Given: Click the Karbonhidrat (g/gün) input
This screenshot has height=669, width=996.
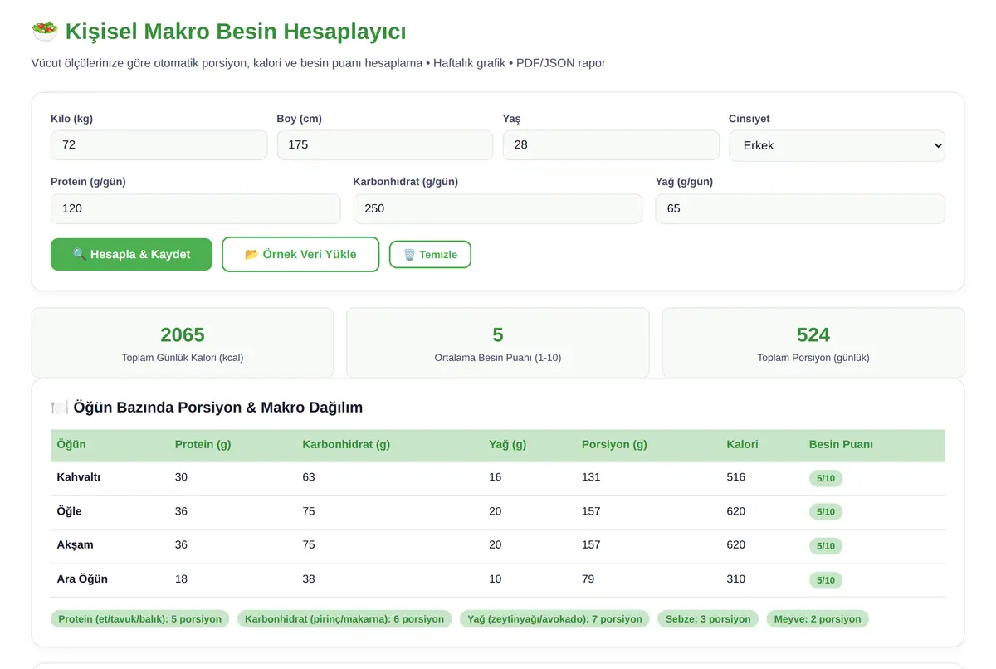Looking at the screenshot, I should tap(498, 208).
